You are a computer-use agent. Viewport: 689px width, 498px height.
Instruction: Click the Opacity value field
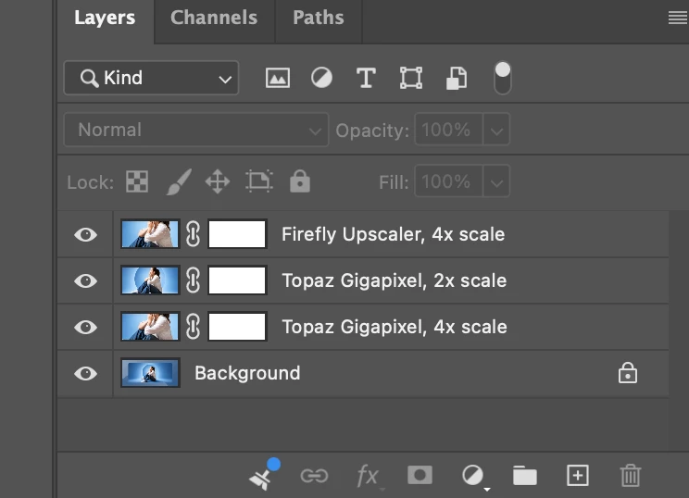click(448, 130)
